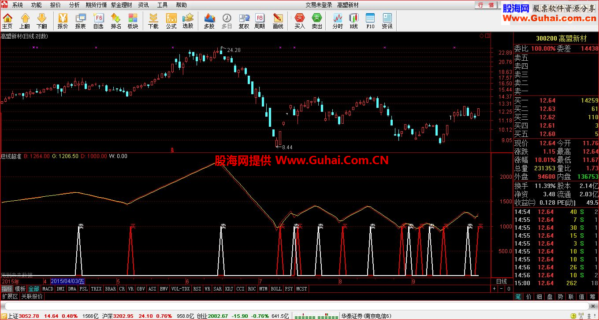
Task: Select the MCST indicator tab
Action: pos(301,289)
